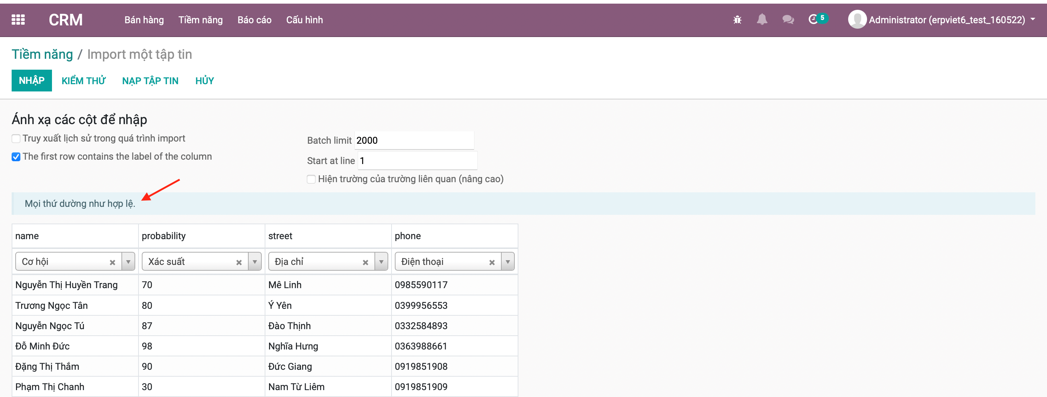Click the NHẬP import button
Image resolution: width=1047 pixels, height=397 pixels.
click(32, 81)
